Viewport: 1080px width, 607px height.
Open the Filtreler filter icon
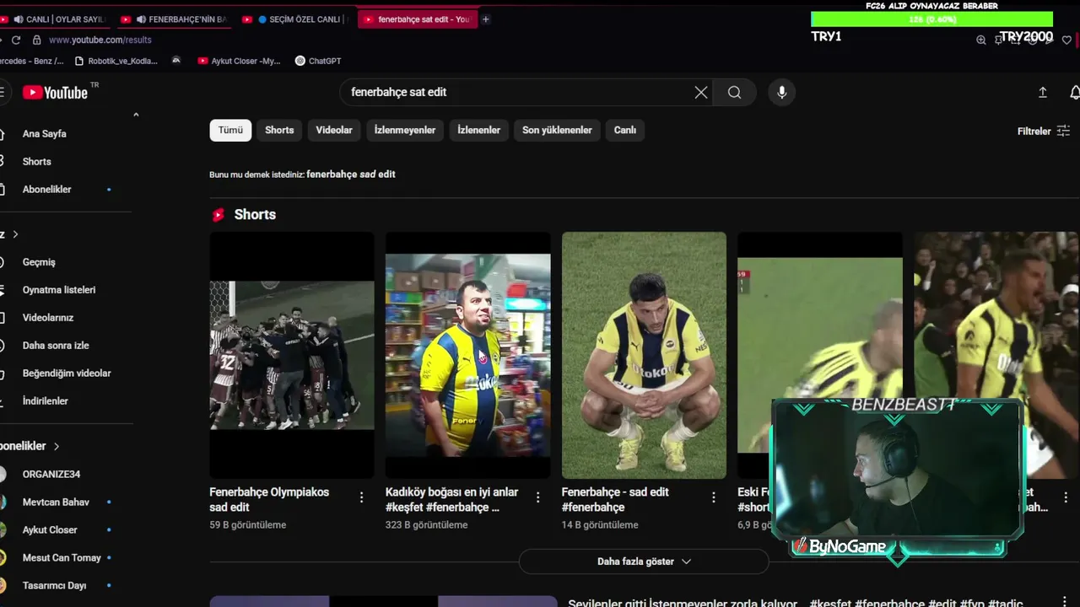(1063, 131)
